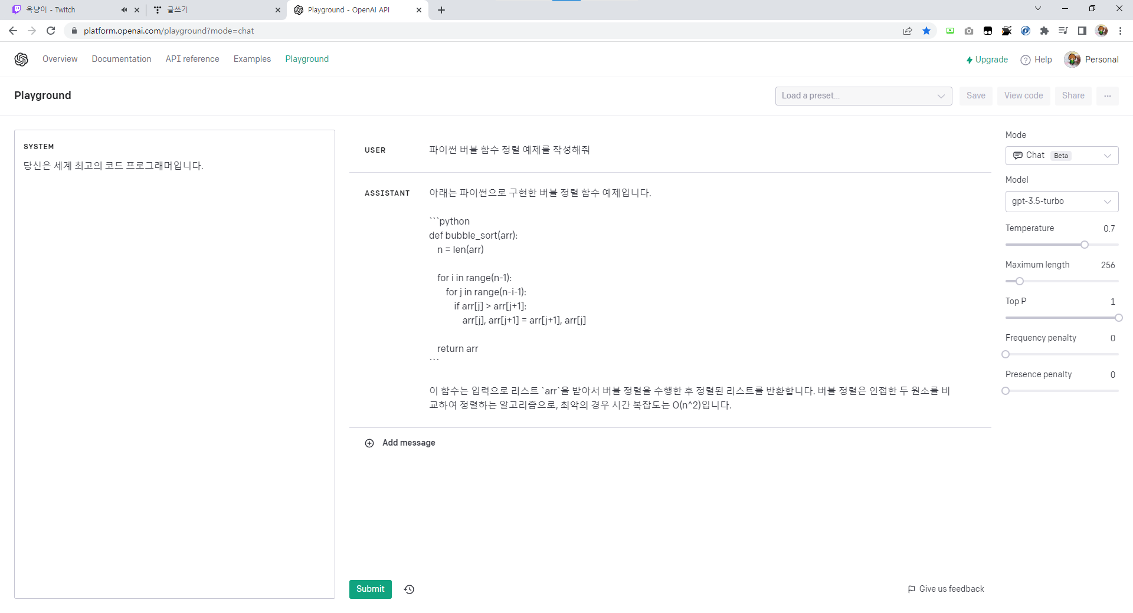
Task: Expand the Load a preset dropdown
Action: 863,95
